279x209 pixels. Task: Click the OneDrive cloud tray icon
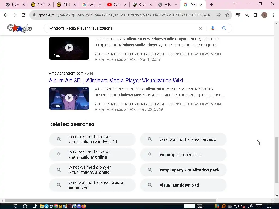230,206
